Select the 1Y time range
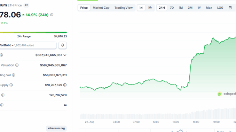Screen dimensions: 236x132 click(x=199, y=8)
